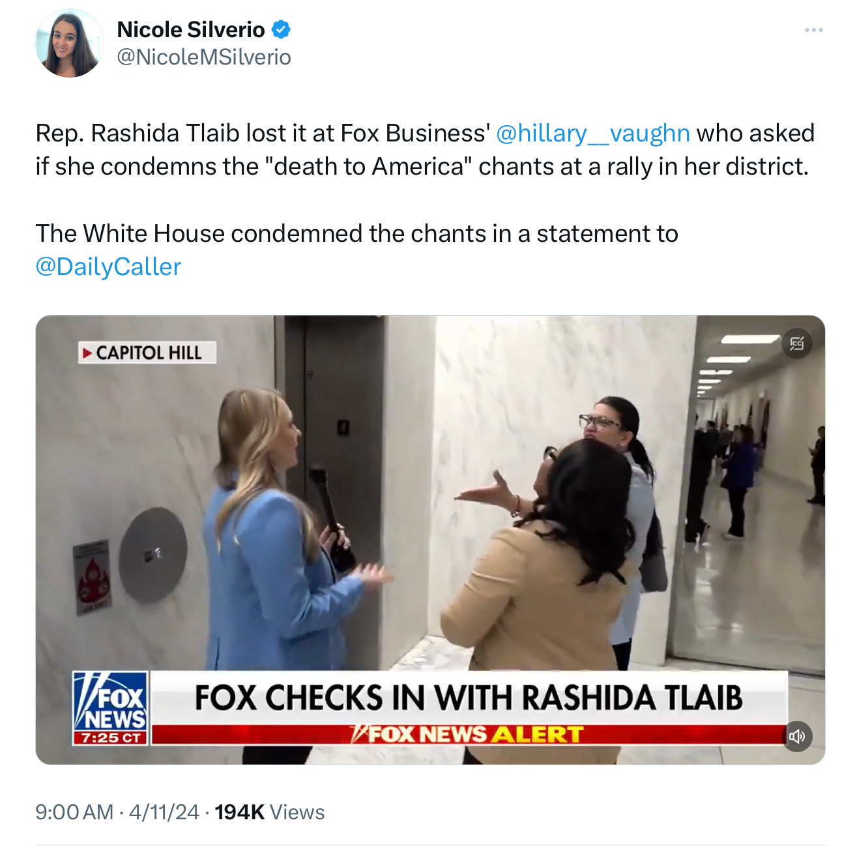857x846 pixels.
Task: Click the 194K Views count
Action: pyautogui.click(x=270, y=812)
